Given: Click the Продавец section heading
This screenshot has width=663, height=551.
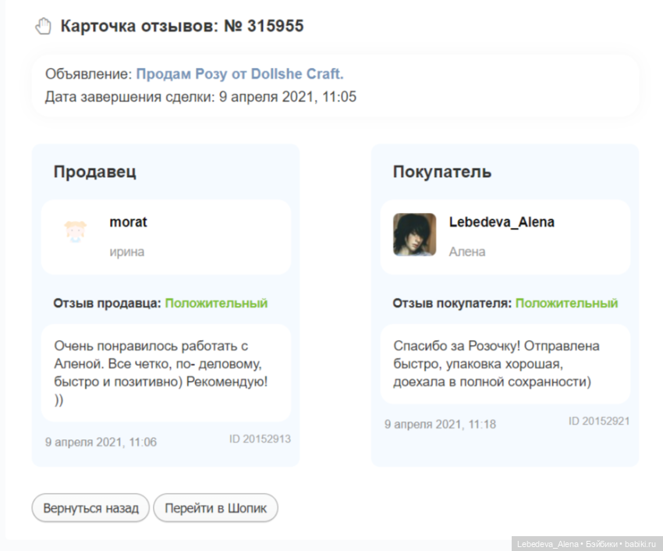Looking at the screenshot, I should (94, 172).
